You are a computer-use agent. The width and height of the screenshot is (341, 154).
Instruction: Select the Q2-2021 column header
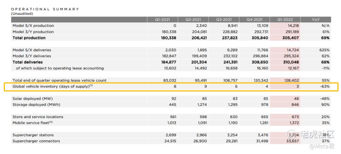(x=193, y=20)
